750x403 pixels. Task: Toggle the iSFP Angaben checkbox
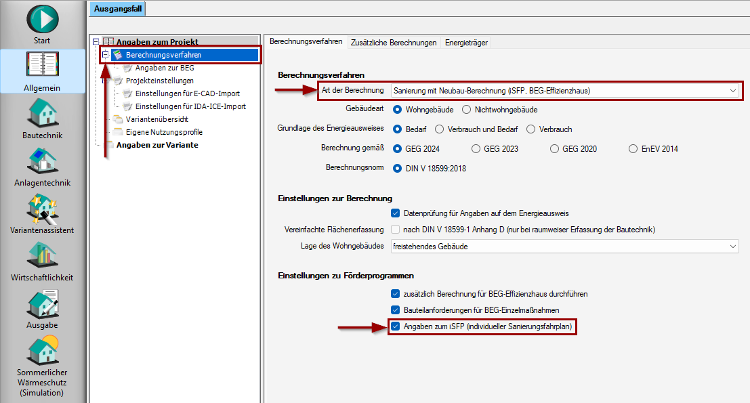point(395,326)
